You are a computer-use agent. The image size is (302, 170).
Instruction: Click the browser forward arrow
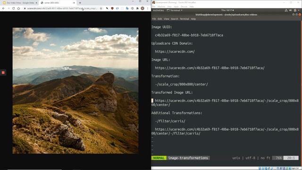point(8,8)
